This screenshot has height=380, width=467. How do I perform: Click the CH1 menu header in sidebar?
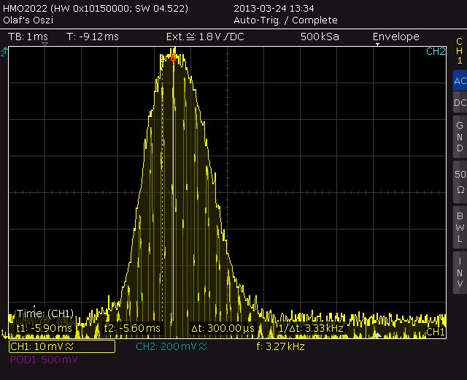tap(459, 51)
